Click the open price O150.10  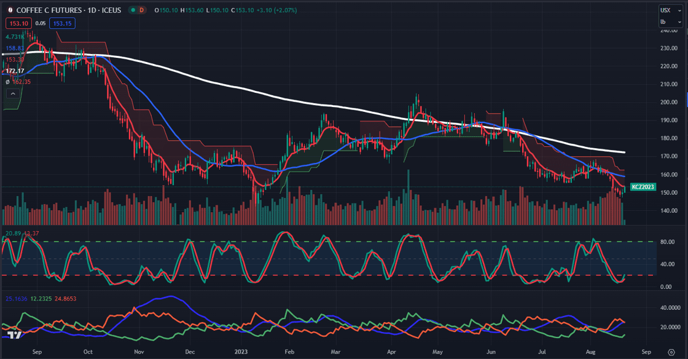pos(166,10)
